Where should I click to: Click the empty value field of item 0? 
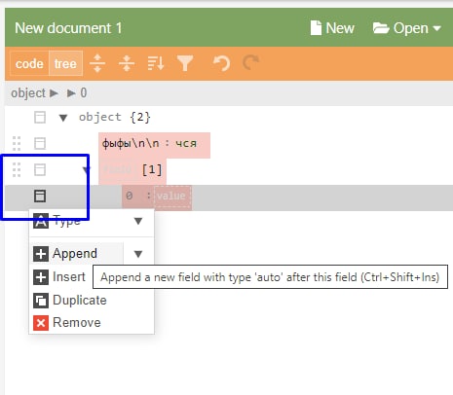(x=171, y=196)
